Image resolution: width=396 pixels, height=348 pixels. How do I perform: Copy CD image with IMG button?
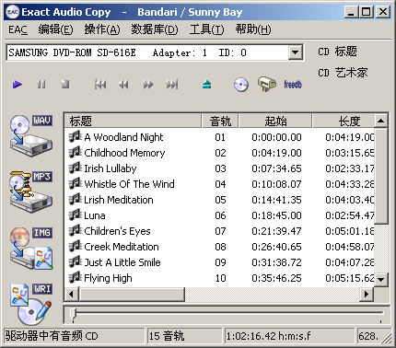pyautogui.click(x=30, y=248)
